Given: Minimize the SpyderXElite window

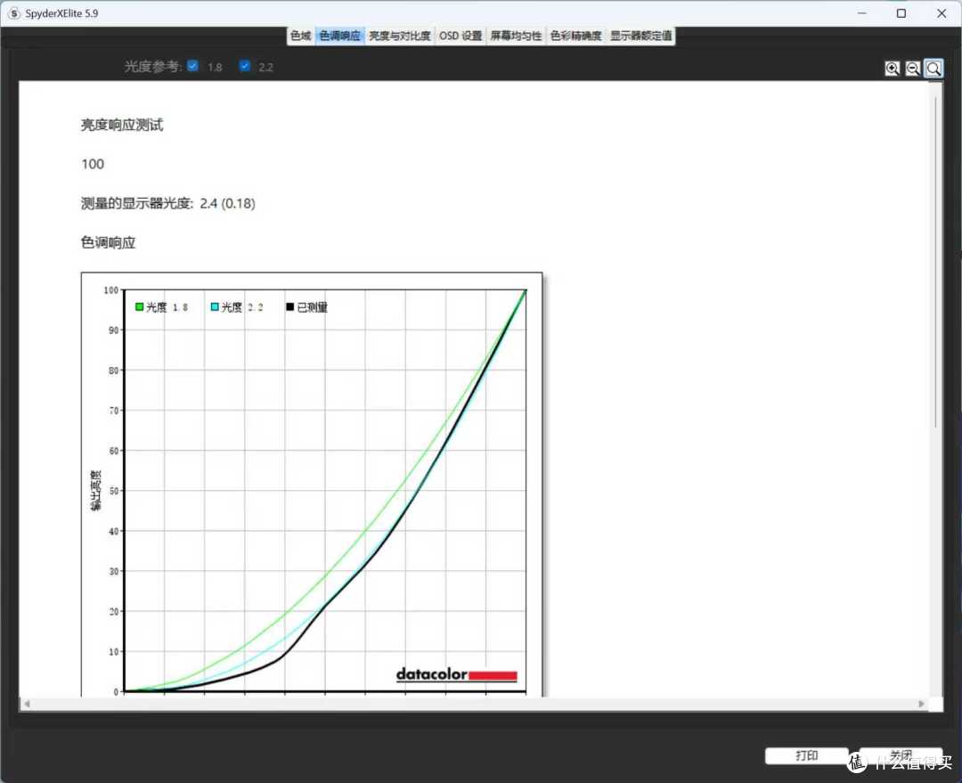Looking at the screenshot, I should 862,13.
